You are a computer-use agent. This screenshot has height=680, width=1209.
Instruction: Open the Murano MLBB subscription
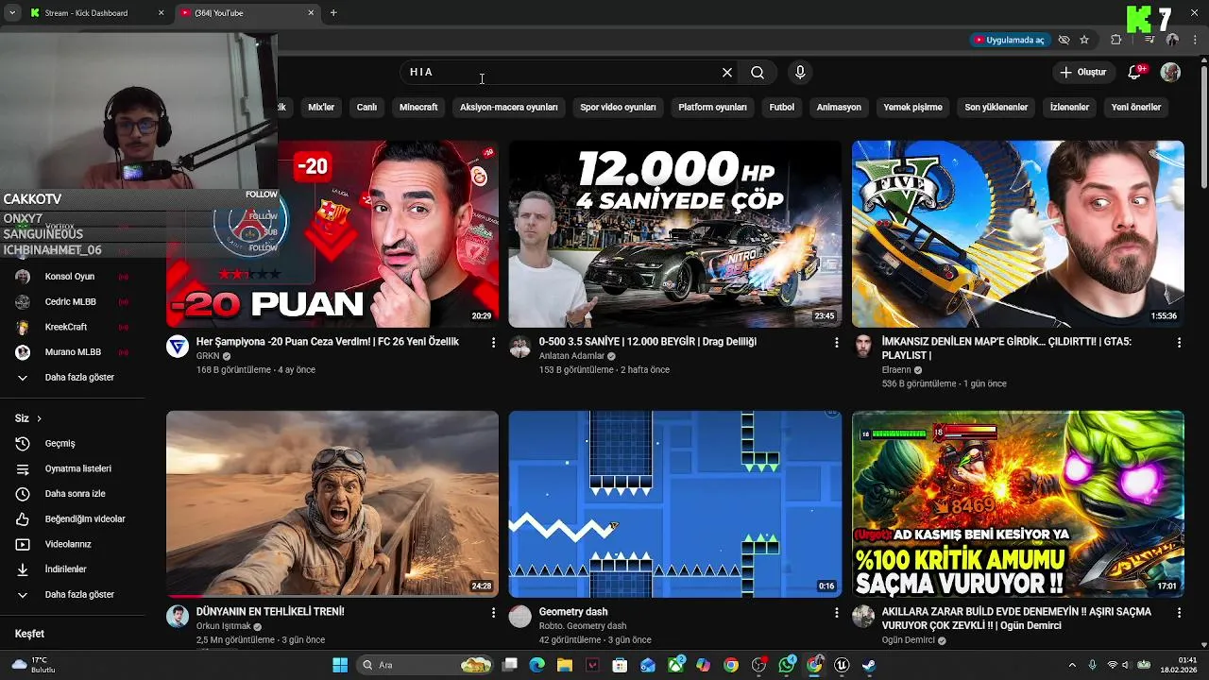[x=72, y=352]
